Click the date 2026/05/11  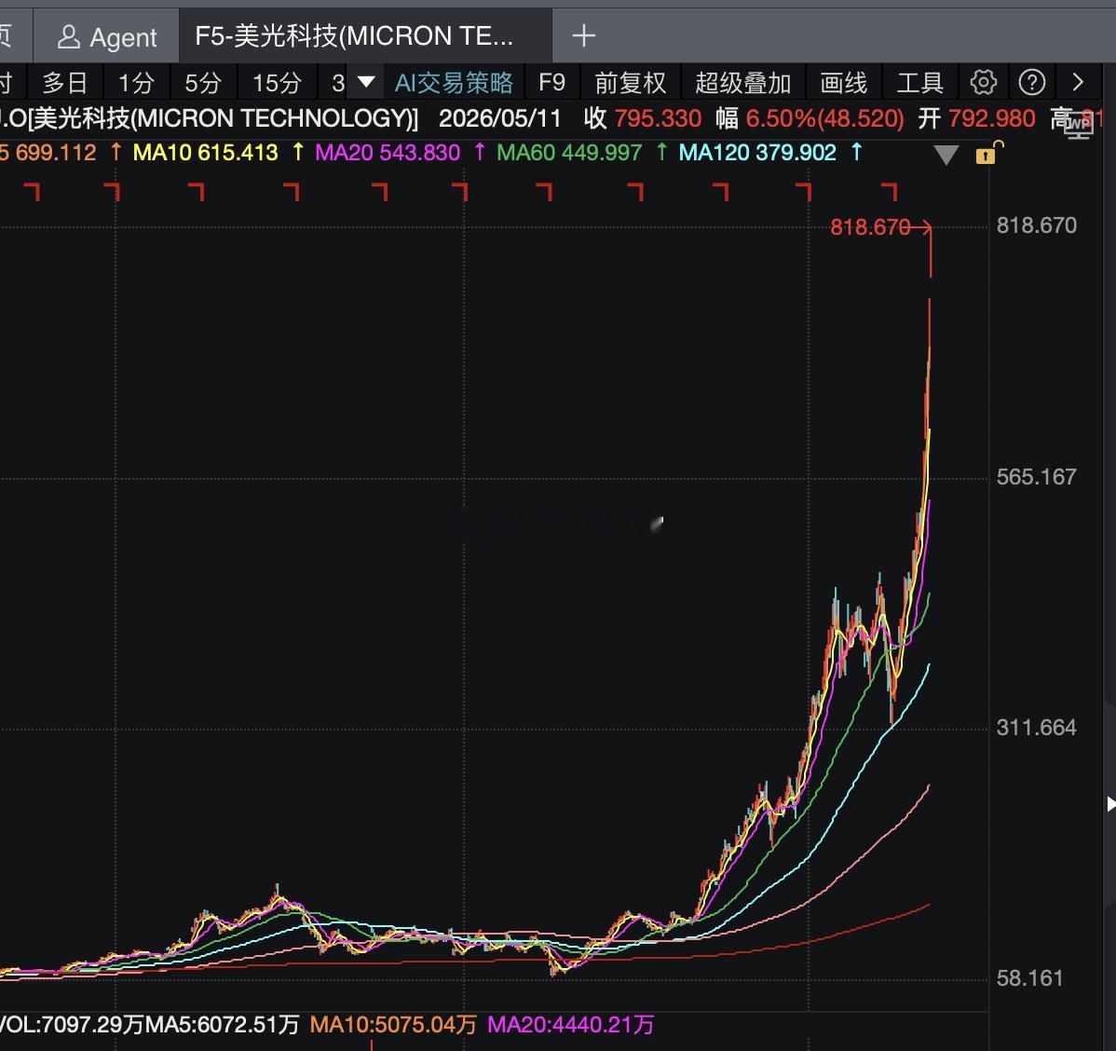point(500,118)
